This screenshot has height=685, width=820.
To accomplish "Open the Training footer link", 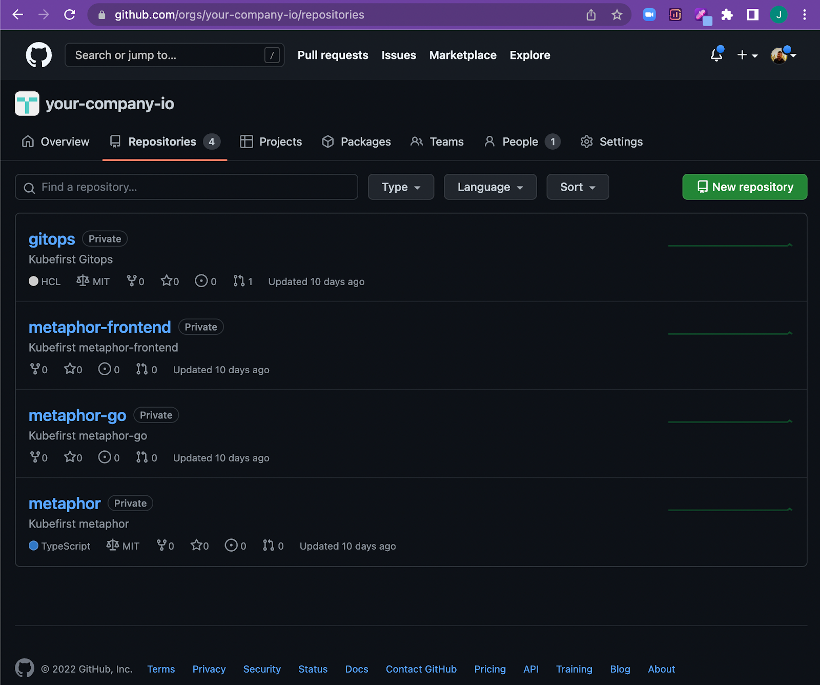I will (x=574, y=669).
